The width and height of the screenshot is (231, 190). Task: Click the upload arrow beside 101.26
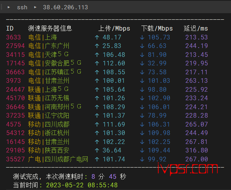[97, 98]
